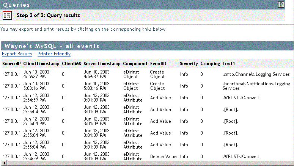Click the ServerTimestamp column header

[x=102, y=64]
